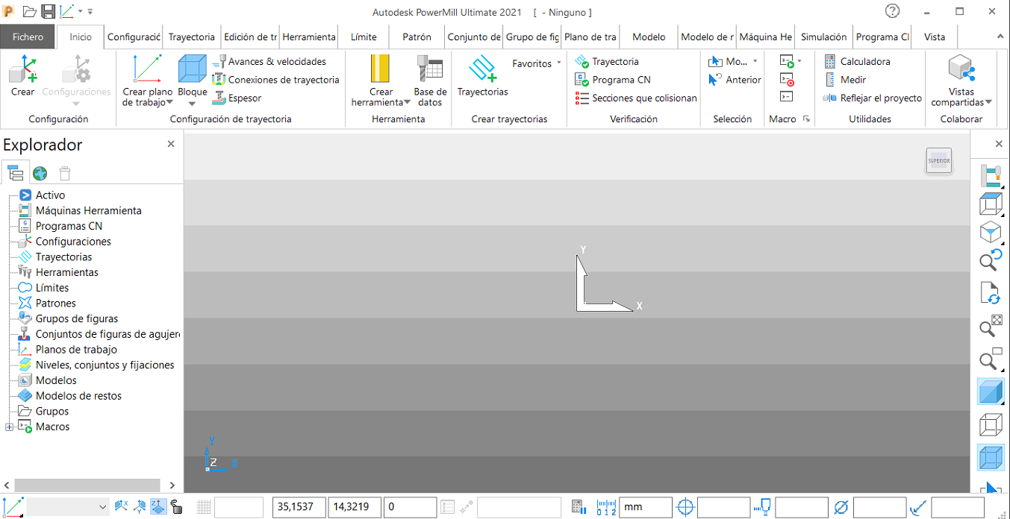Viewport: 1010px width, 519px height.
Task: Click the Anterior selection tool
Action: click(735, 80)
